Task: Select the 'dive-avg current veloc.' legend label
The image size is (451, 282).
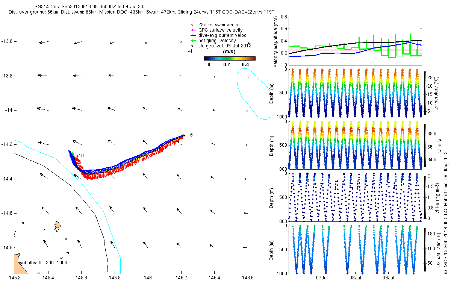Action: point(223,35)
